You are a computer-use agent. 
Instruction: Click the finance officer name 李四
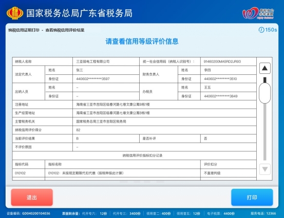coord(207,70)
